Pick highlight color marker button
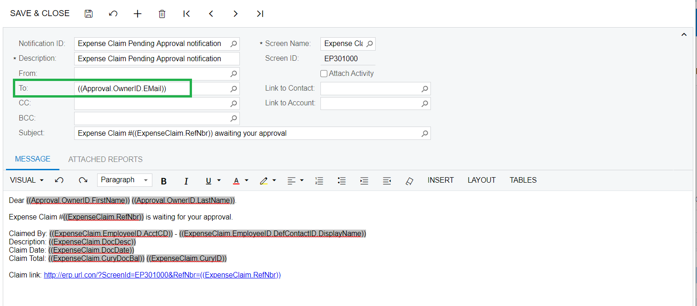This screenshot has height=306, width=697. (264, 181)
